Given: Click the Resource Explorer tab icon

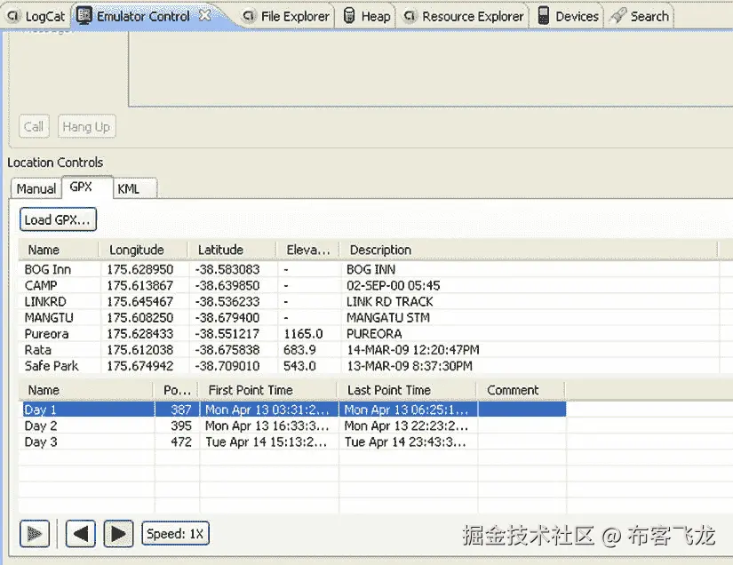Looking at the screenshot, I should pyautogui.click(x=410, y=16).
